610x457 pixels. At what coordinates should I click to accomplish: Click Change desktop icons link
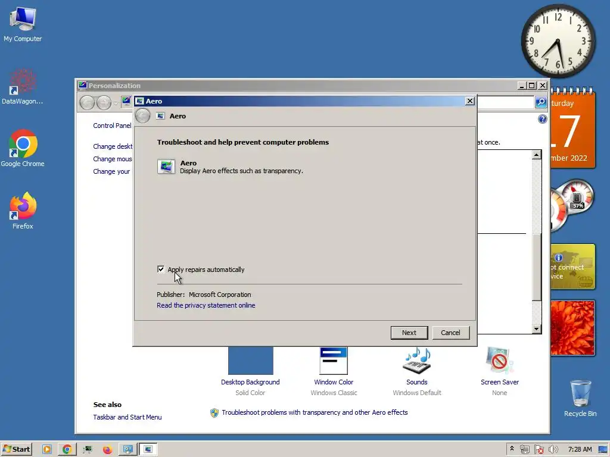coord(113,146)
